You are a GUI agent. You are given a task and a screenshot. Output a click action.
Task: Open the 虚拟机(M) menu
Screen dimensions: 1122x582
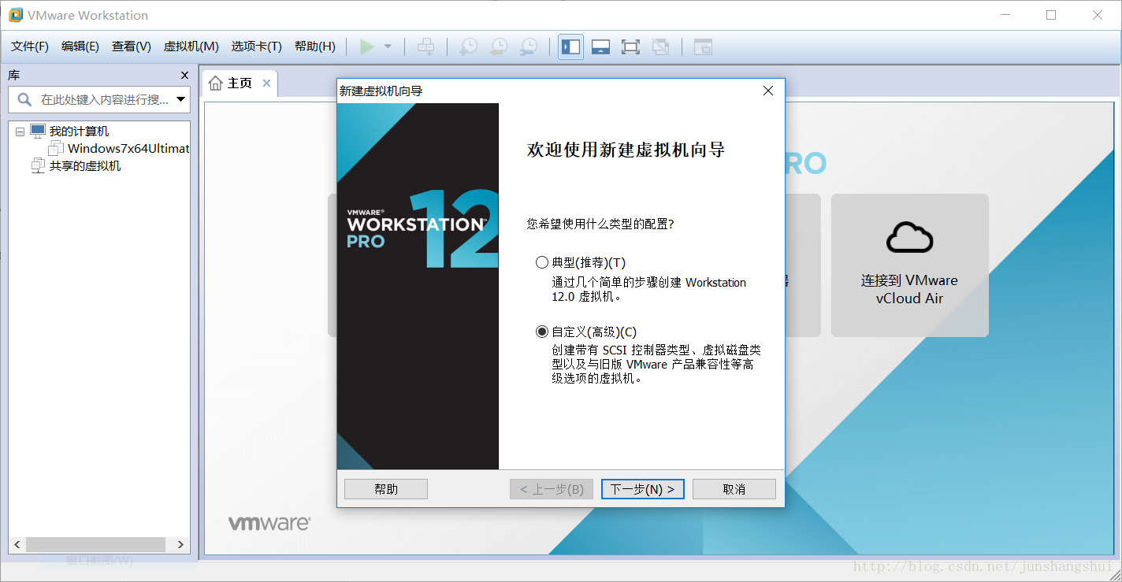191,46
